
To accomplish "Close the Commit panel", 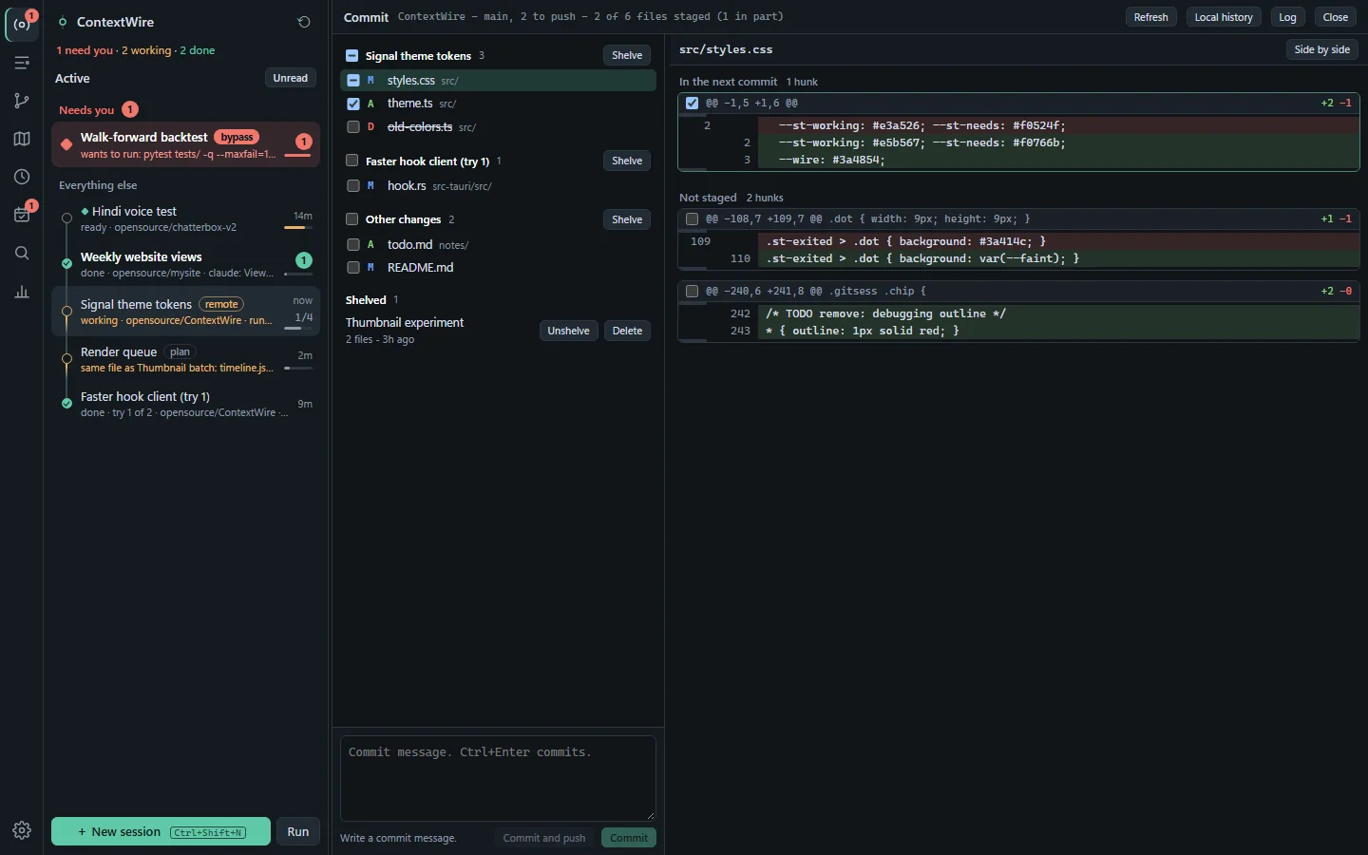I will pyautogui.click(x=1336, y=17).
